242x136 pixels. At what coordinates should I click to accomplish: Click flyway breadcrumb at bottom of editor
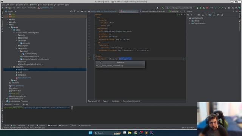point(106,101)
